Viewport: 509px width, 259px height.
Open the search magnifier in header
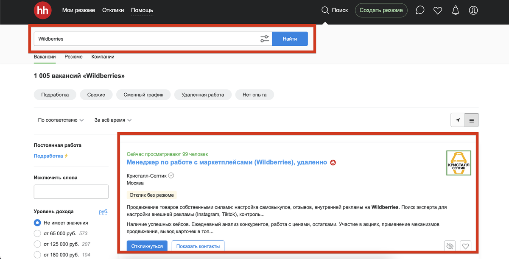pyautogui.click(x=325, y=10)
